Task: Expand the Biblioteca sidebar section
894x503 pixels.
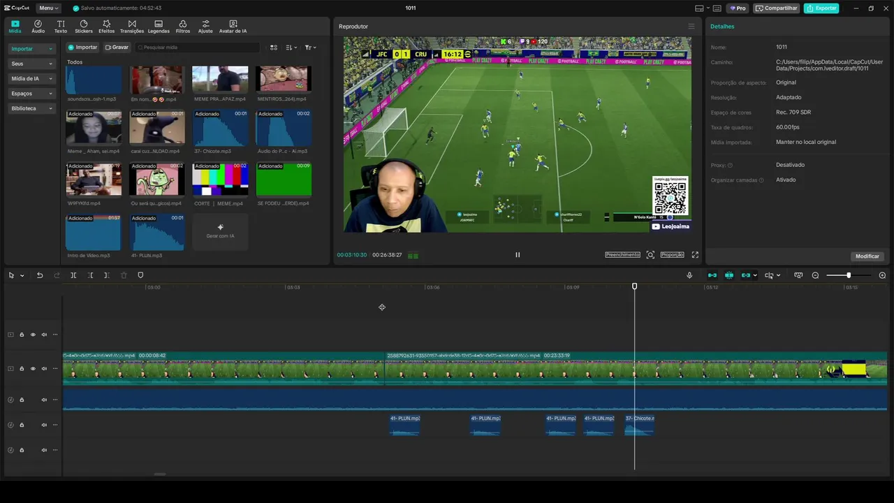Action: (31, 108)
